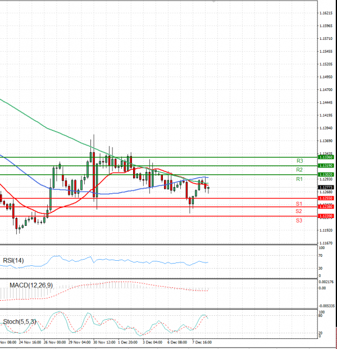Click the MACD zero level 0.00 value
Screen dimensions: 337x349
[x=322, y=288]
